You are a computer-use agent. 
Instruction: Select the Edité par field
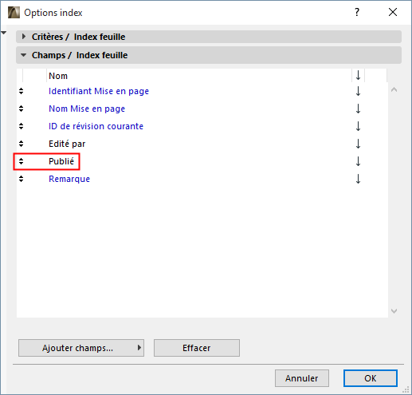pyautogui.click(x=67, y=144)
